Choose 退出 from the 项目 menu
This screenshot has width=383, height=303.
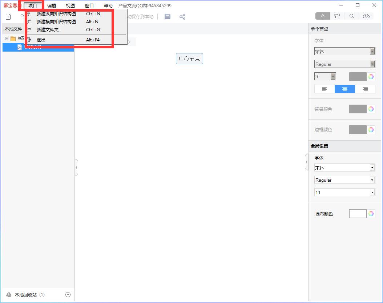tap(41, 40)
